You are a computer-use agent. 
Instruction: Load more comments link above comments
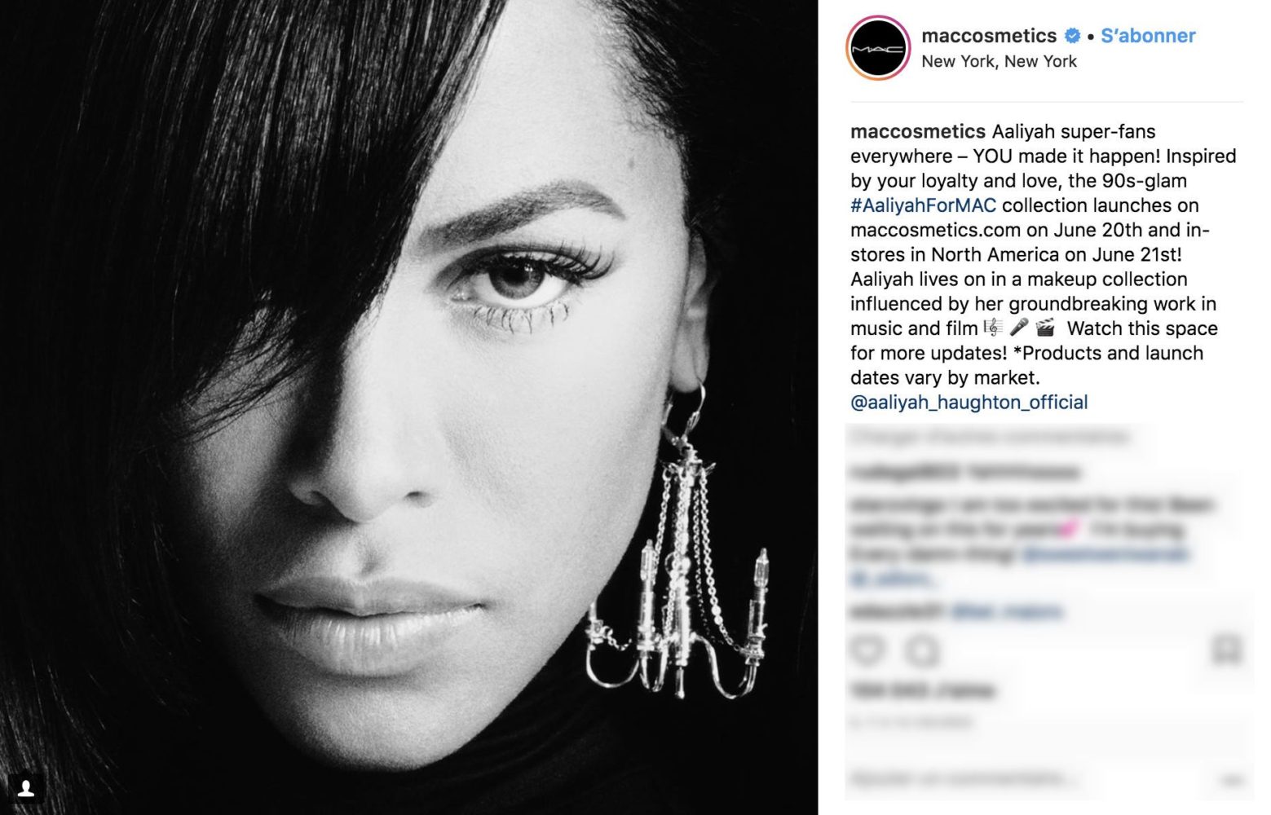tap(990, 438)
